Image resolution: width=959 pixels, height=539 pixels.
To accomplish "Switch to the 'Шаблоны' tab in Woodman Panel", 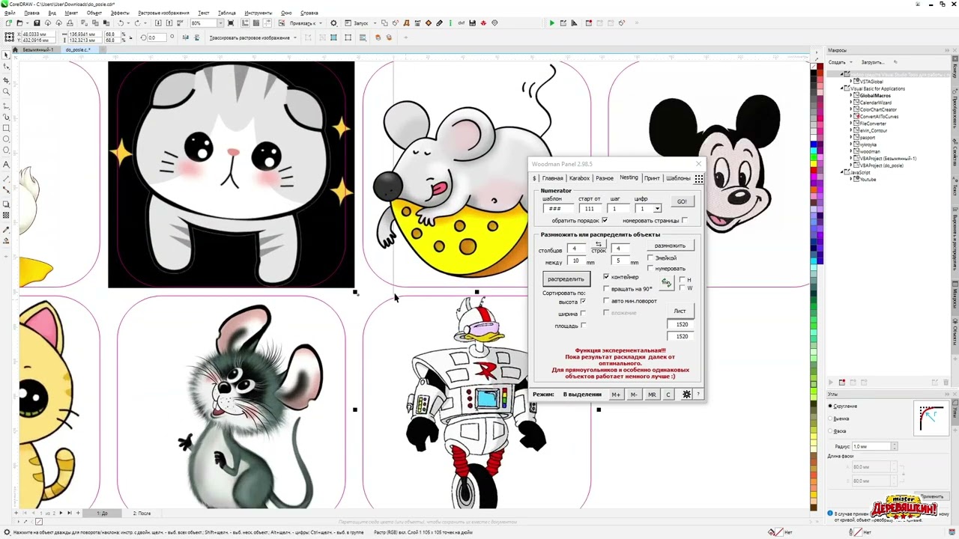I will click(678, 178).
